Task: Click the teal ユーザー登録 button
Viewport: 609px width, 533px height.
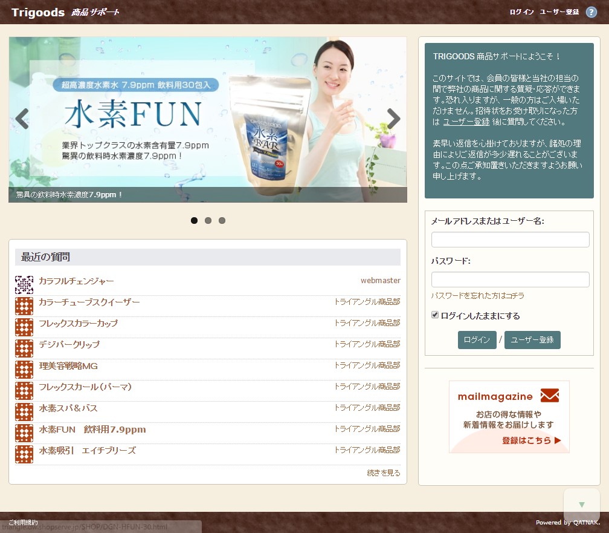Action: tap(532, 340)
